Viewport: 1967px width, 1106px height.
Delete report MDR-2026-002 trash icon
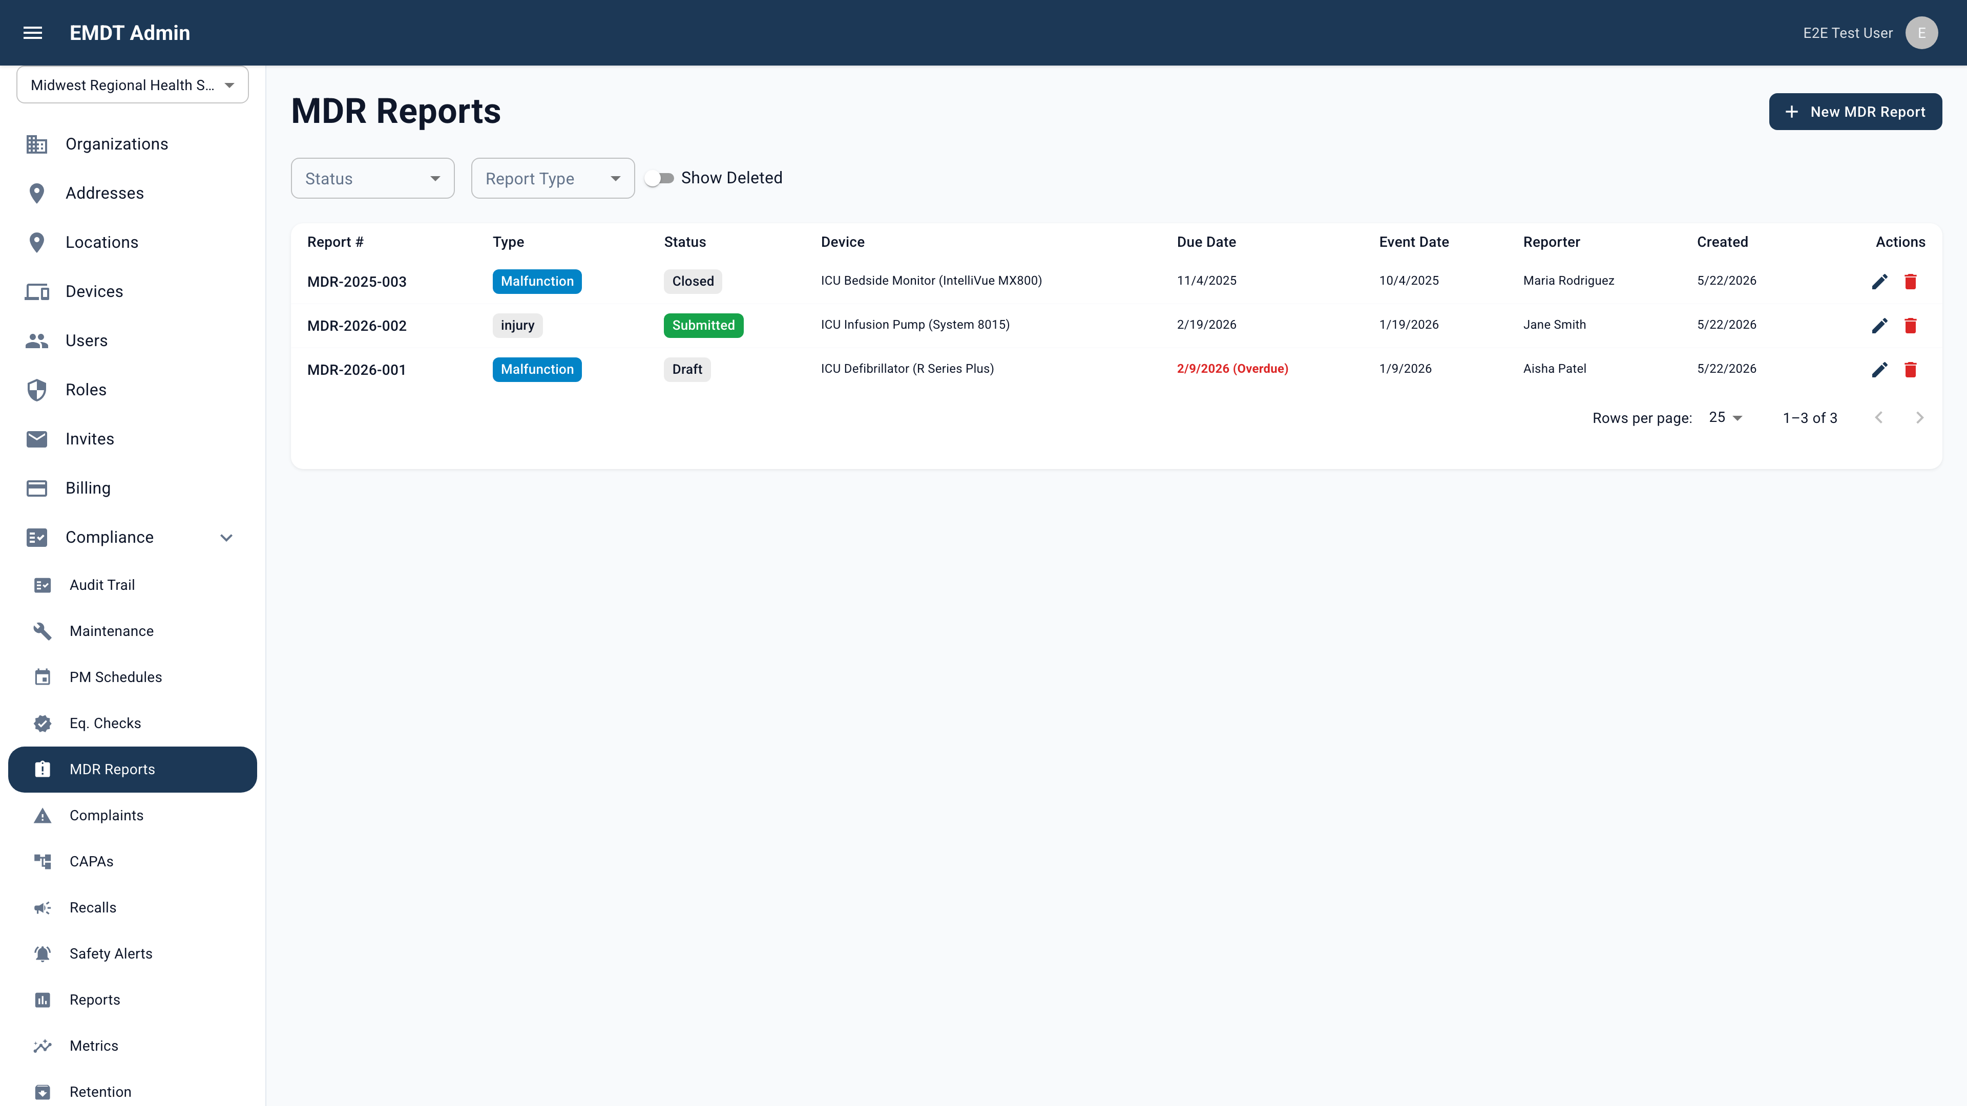pos(1911,326)
